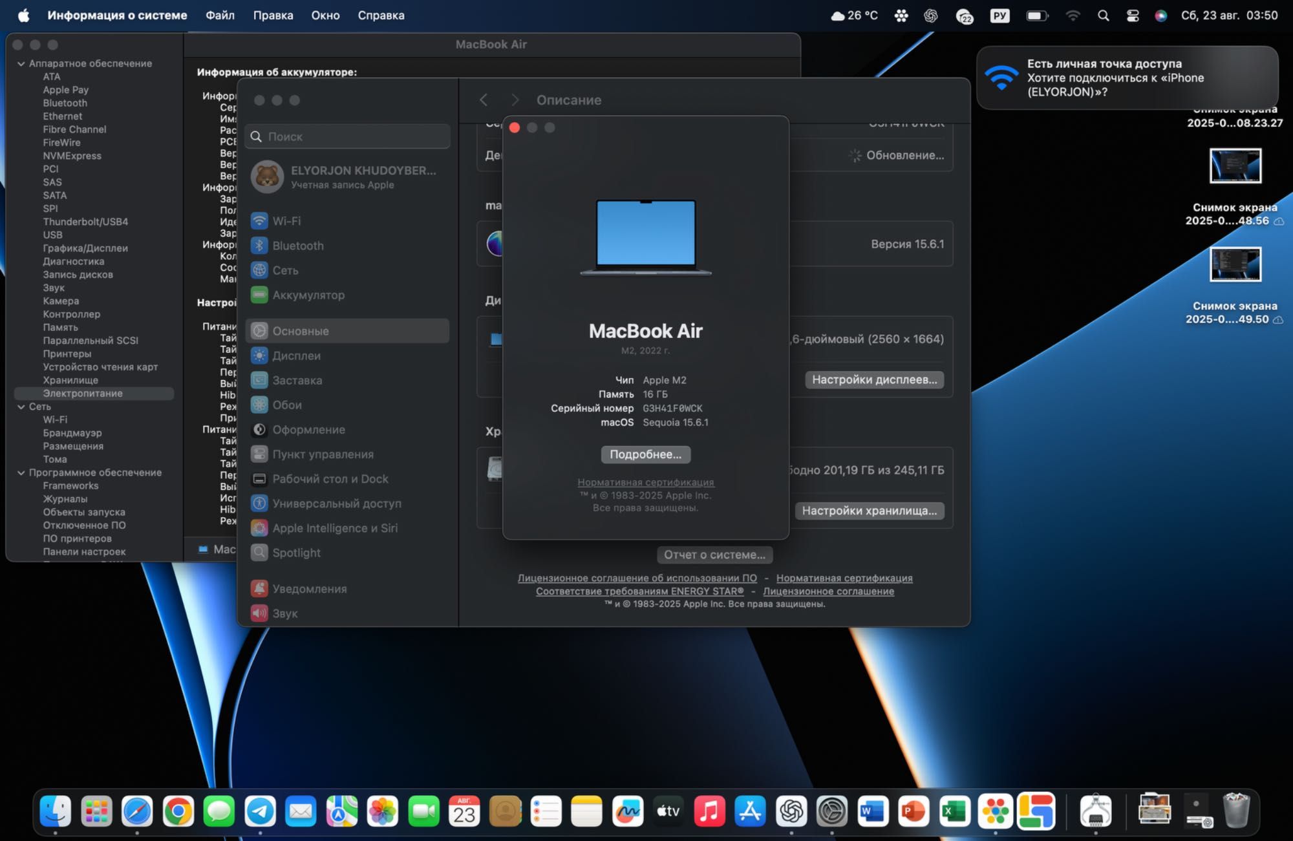Collapse Аппаратное обеспечение tree section

[21, 63]
